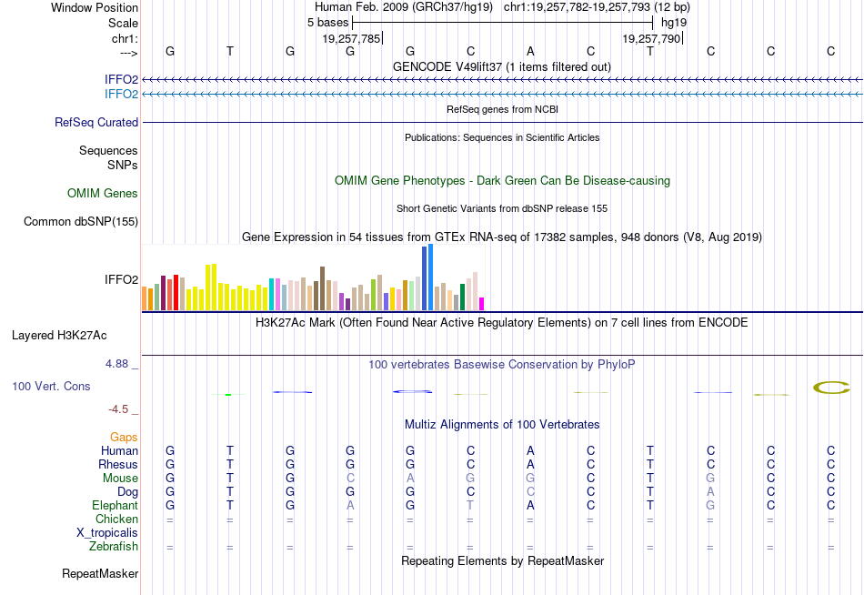Image resolution: width=864 pixels, height=595 pixels.
Task: Click the hg19 text next to the scale bar
Action: (x=674, y=23)
